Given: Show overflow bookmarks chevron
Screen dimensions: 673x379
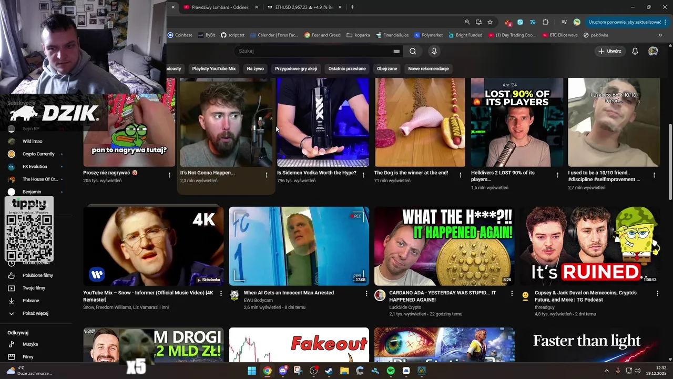Looking at the screenshot, I should 660,35.
